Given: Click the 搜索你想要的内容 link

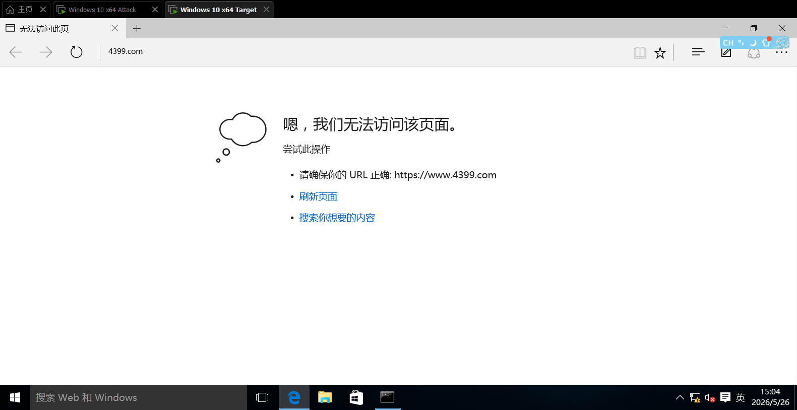Looking at the screenshot, I should click(x=337, y=218).
